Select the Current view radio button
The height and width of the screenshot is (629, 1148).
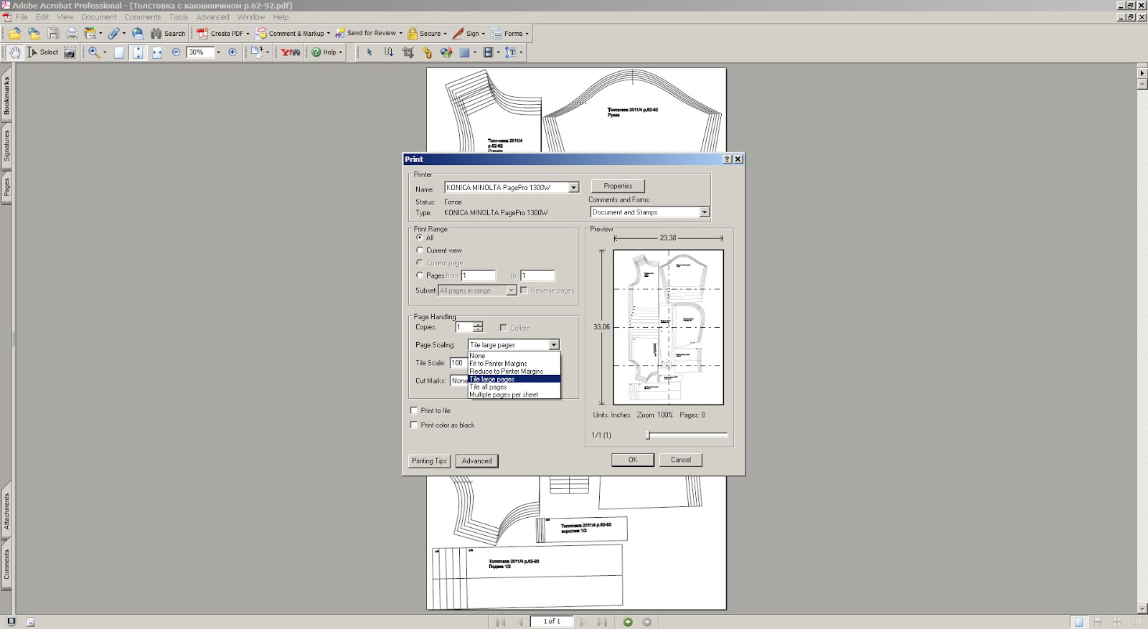(x=420, y=250)
